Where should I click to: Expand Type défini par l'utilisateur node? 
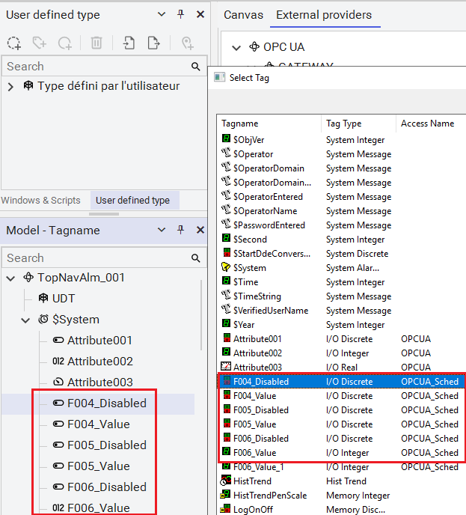click(10, 87)
